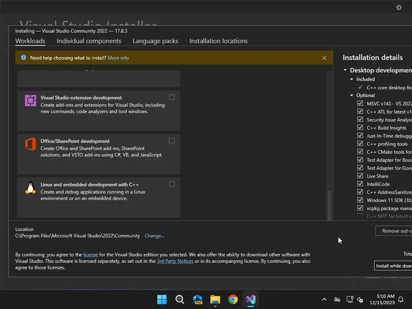Uncheck C++ ATL for latest component

360,111
